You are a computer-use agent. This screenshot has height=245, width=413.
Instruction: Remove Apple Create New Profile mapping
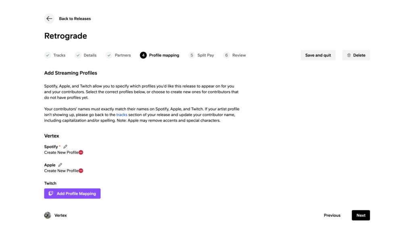click(x=81, y=171)
